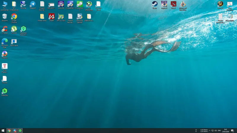
Task: Launch the aida64 shortcut
Action: [x=52, y=17]
